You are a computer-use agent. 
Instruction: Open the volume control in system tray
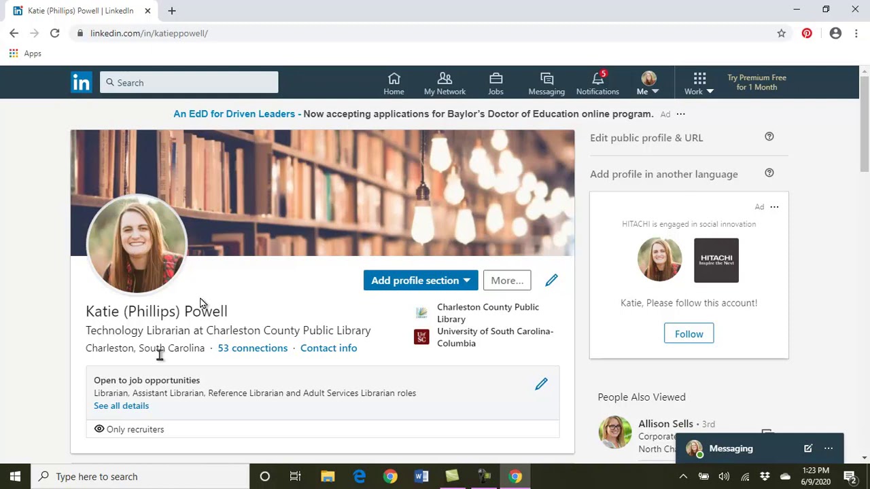click(x=724, y=476)
